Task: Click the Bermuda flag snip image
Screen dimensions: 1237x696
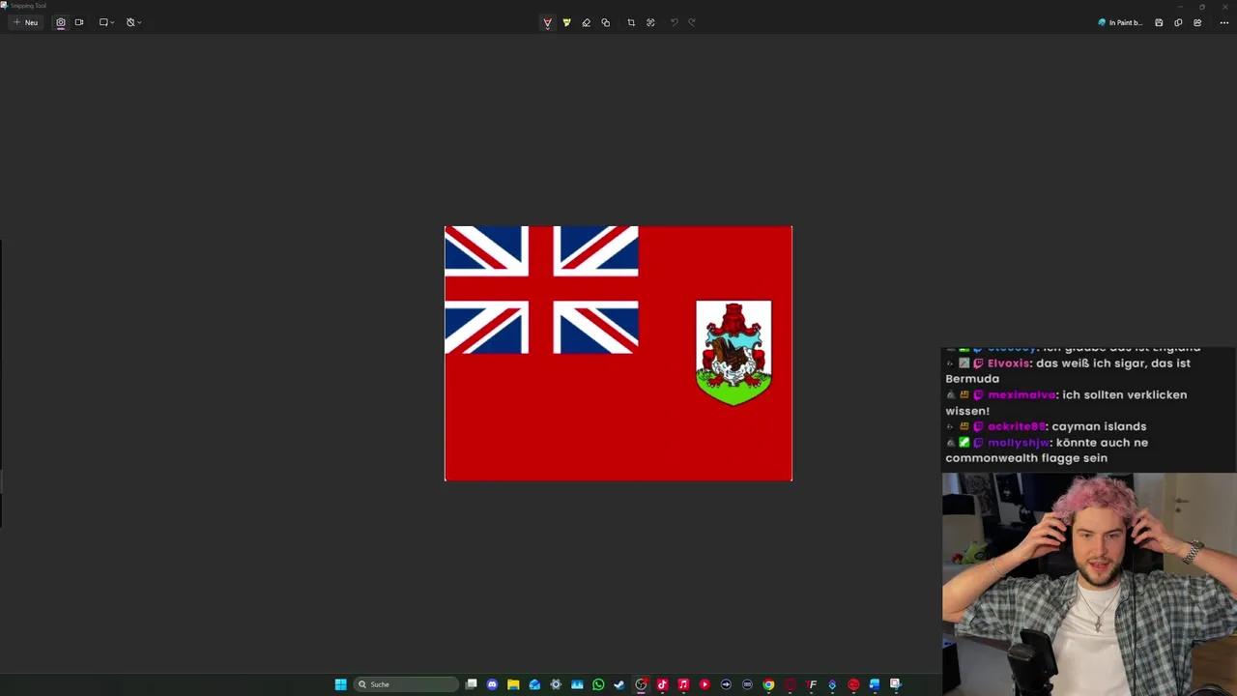Action: (618, 353)
